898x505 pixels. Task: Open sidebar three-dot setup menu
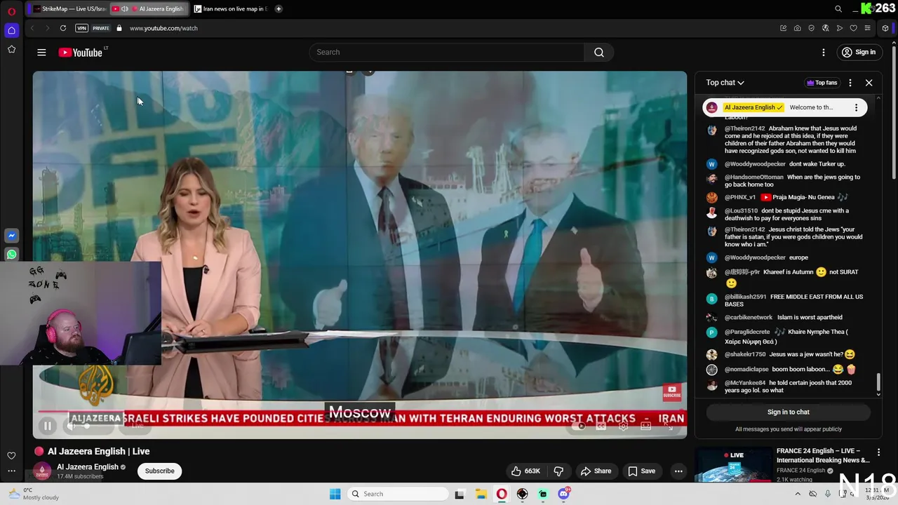11,471
